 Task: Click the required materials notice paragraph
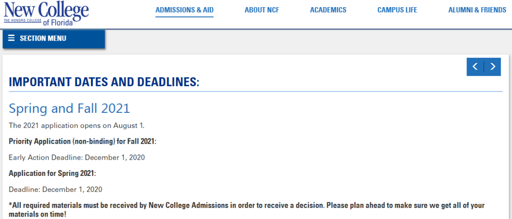[x=247, y=210]
